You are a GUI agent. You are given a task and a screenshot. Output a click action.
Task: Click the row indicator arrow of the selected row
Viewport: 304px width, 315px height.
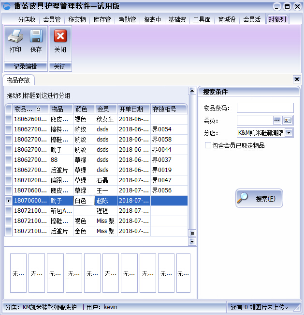click(x=8, y=201)
